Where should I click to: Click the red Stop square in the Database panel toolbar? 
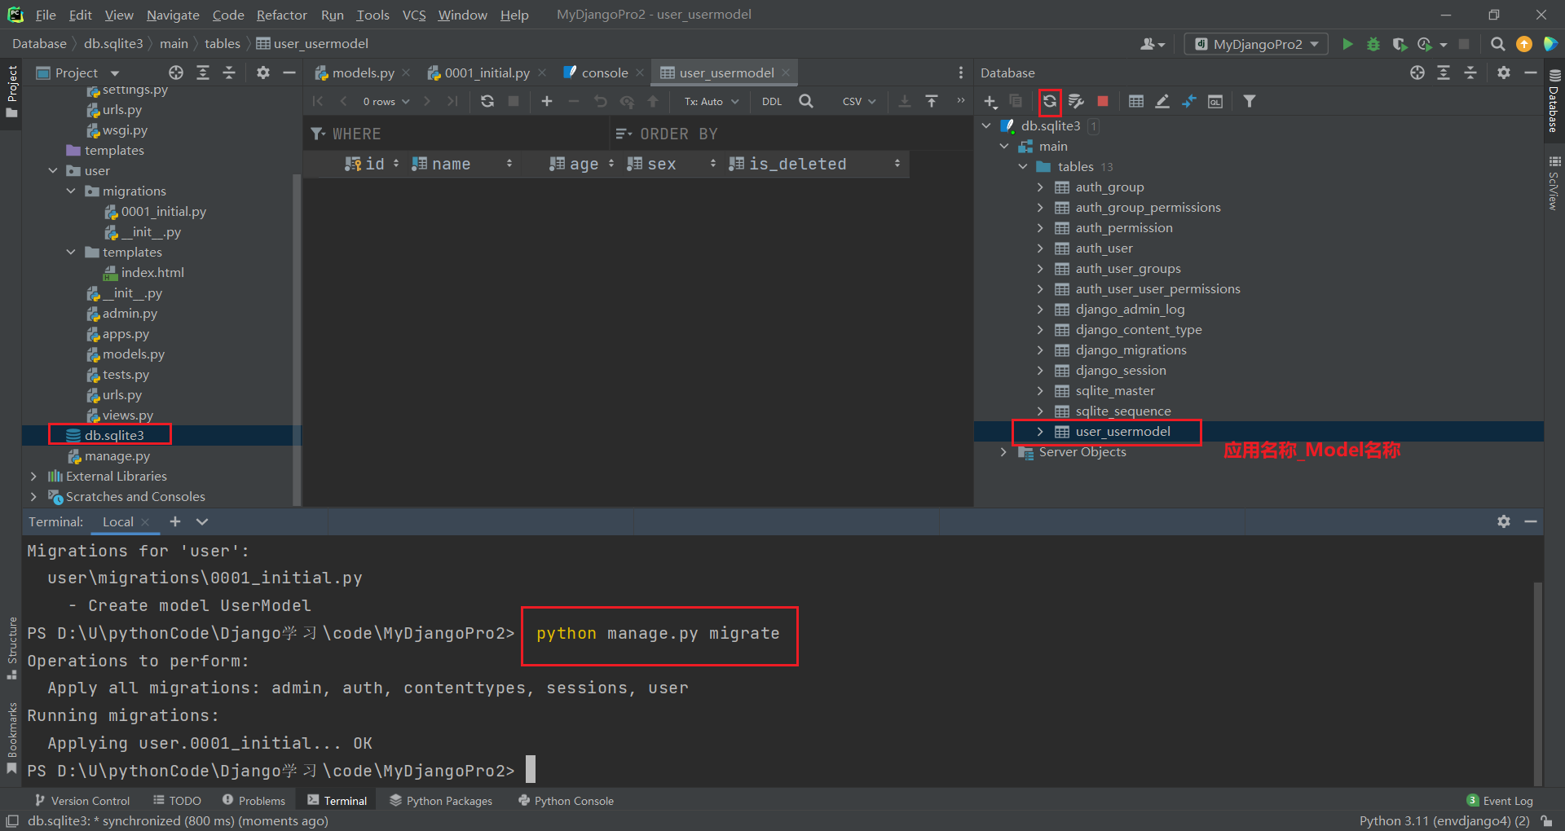1103,101
